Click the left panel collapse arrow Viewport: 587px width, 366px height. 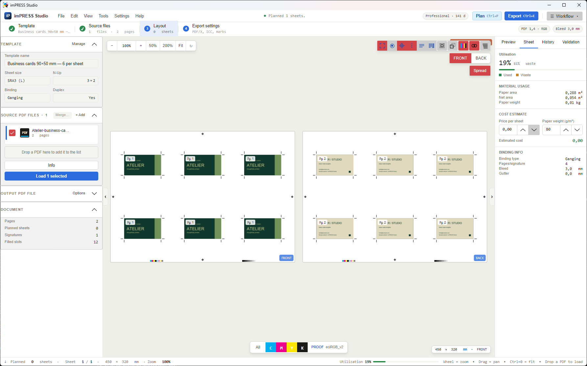coord(106,197)
